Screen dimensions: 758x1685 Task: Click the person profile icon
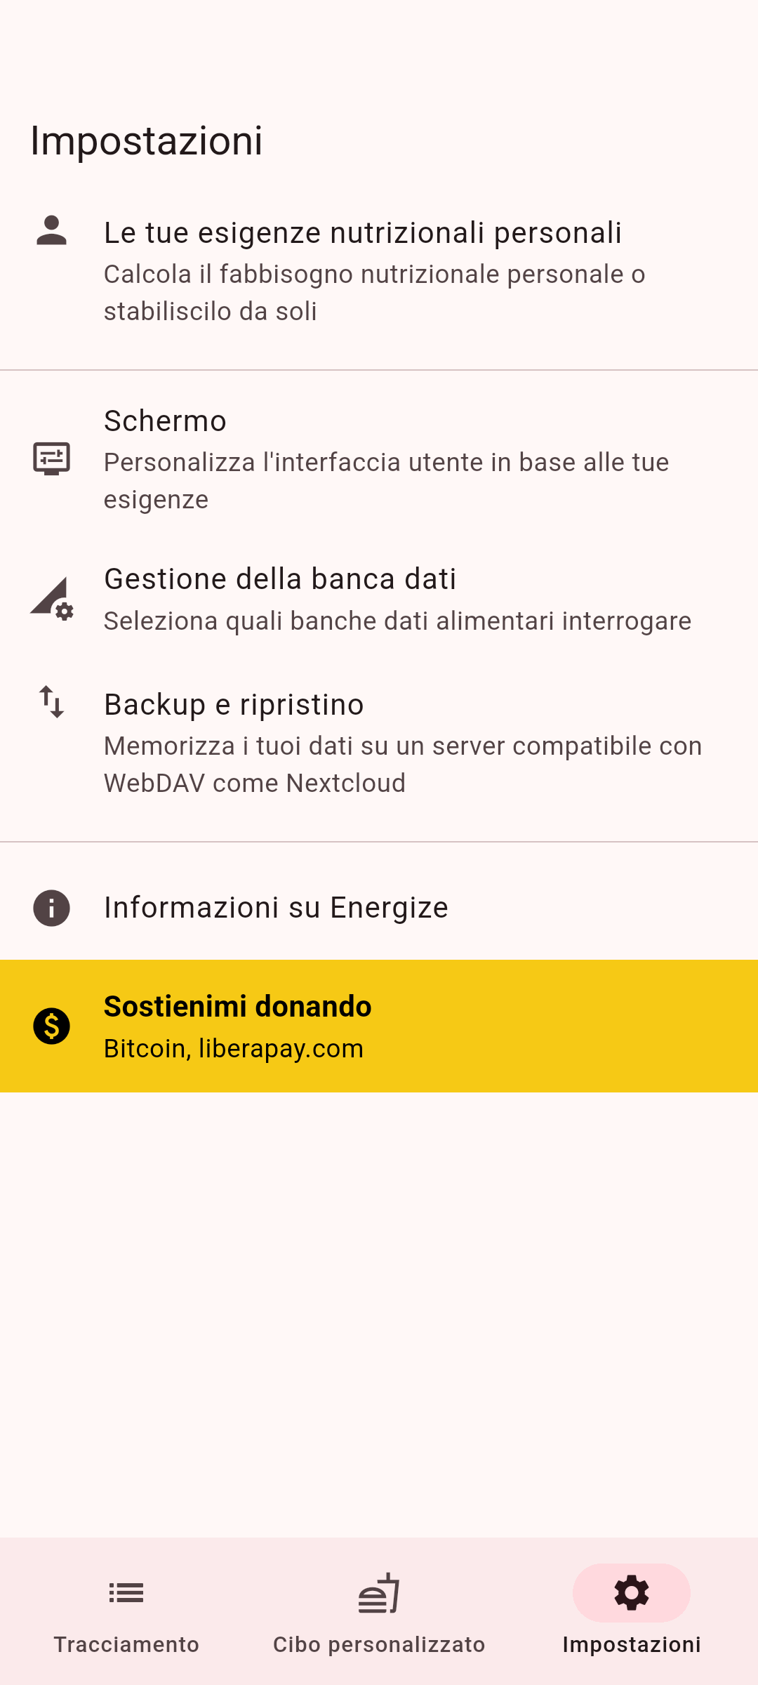(51, 231)
